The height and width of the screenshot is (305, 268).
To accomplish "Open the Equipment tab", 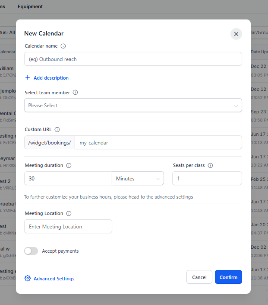I will pyautogui.click(x=30, y=6).
